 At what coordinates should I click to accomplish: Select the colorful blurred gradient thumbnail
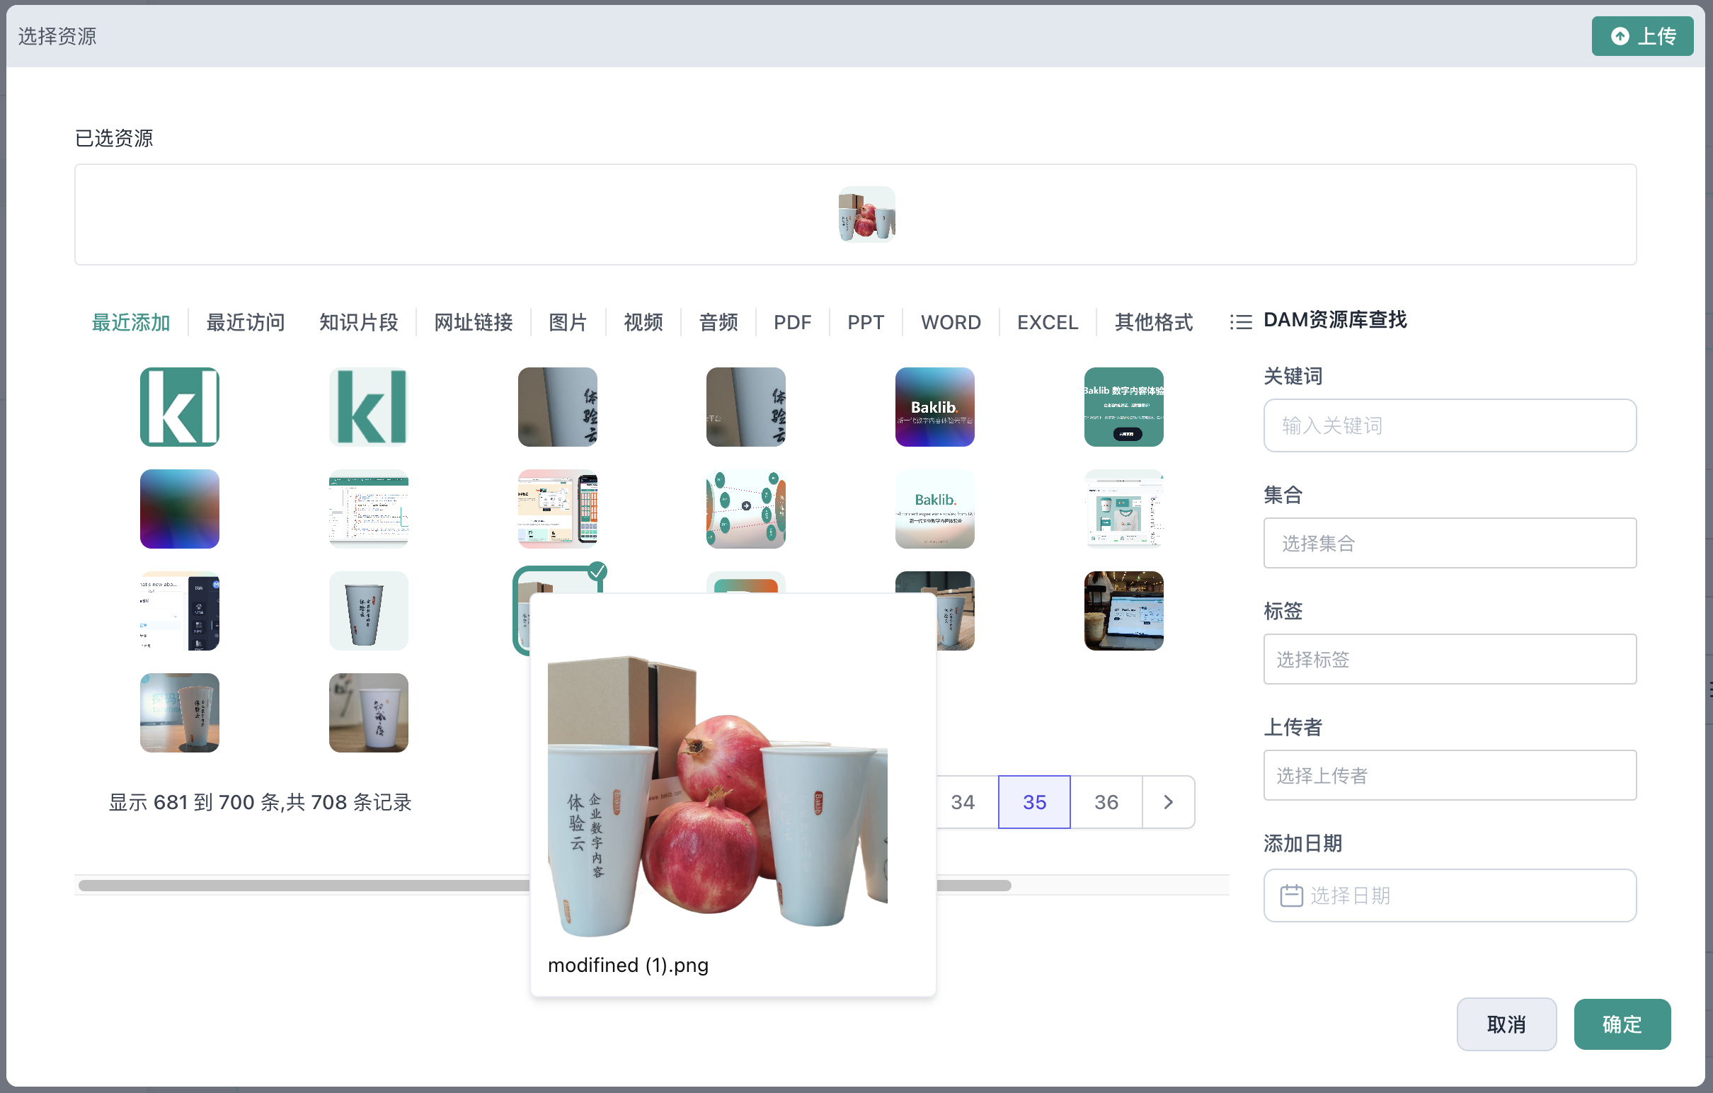[179, 509]
